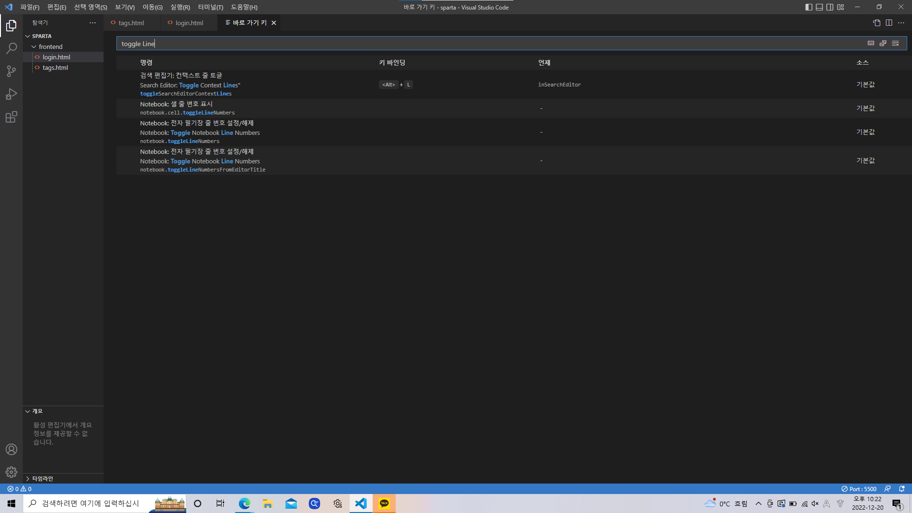
Task: Click the Windows taskbar search box
Action: point(104,503)
